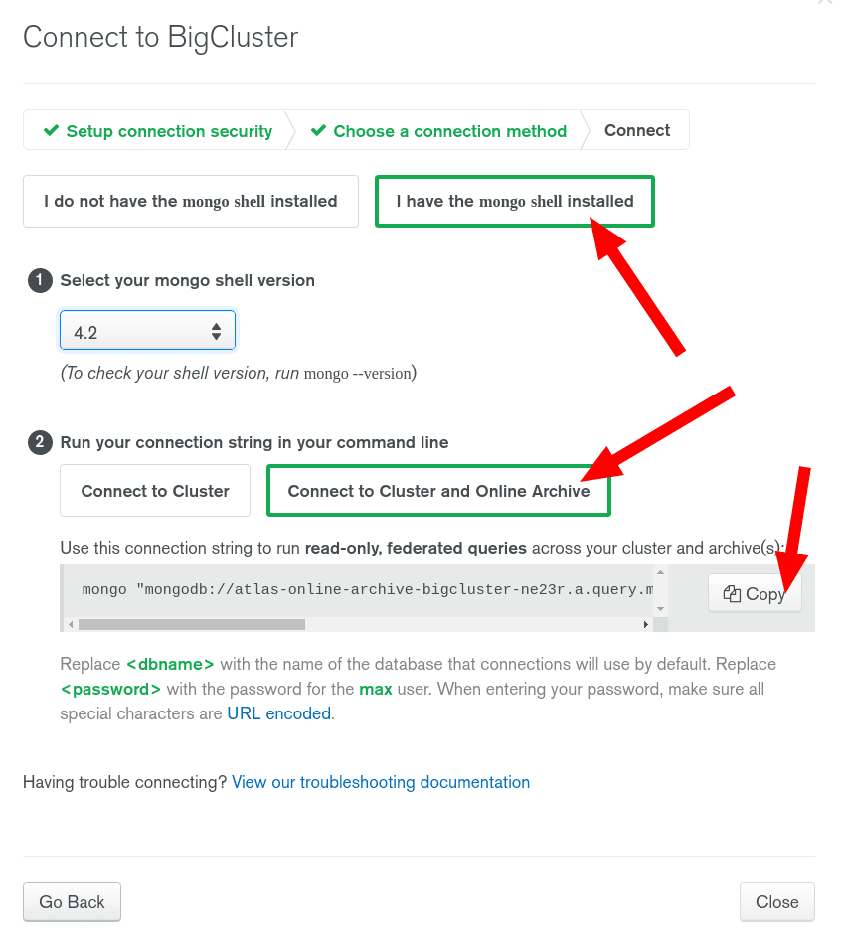Go to the Connect step tab
The image size is (845, 949).
(x=637, y=131)
